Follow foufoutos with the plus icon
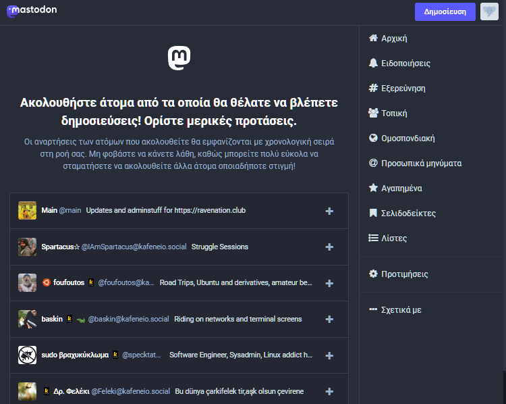This screenshot has width=506, height=404. pos(329,283)
